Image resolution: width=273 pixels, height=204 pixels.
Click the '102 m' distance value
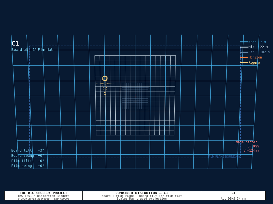(265, 52)
